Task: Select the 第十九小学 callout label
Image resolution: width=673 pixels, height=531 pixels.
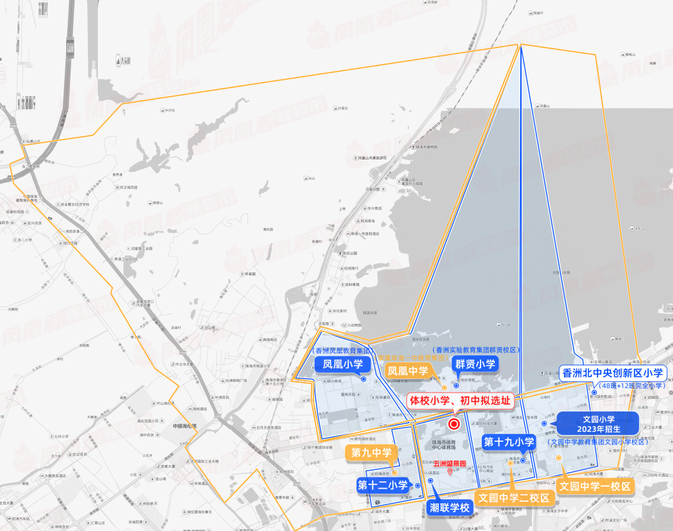Action: 509,442
